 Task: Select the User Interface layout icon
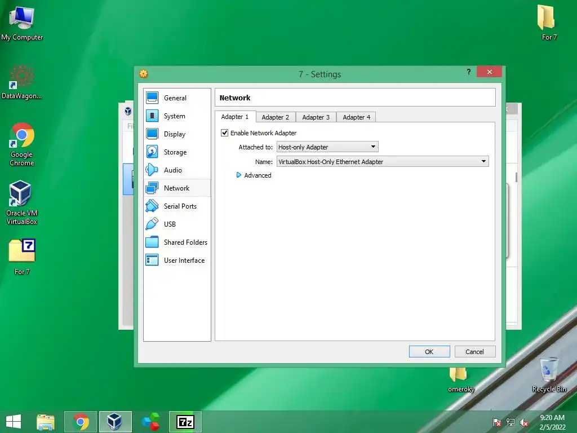[152, 260]
